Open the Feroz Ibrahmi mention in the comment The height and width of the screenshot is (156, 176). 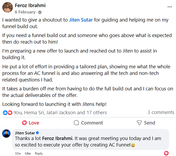point(57,138)
